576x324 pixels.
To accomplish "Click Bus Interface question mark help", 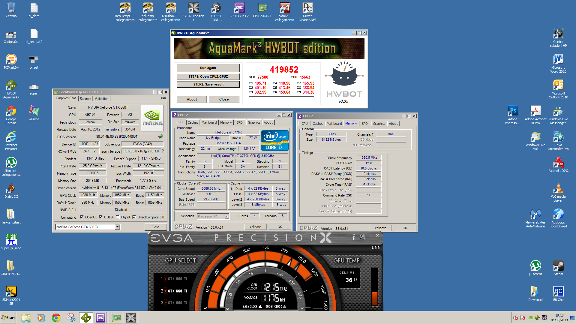I will click(x=163, y=151).
